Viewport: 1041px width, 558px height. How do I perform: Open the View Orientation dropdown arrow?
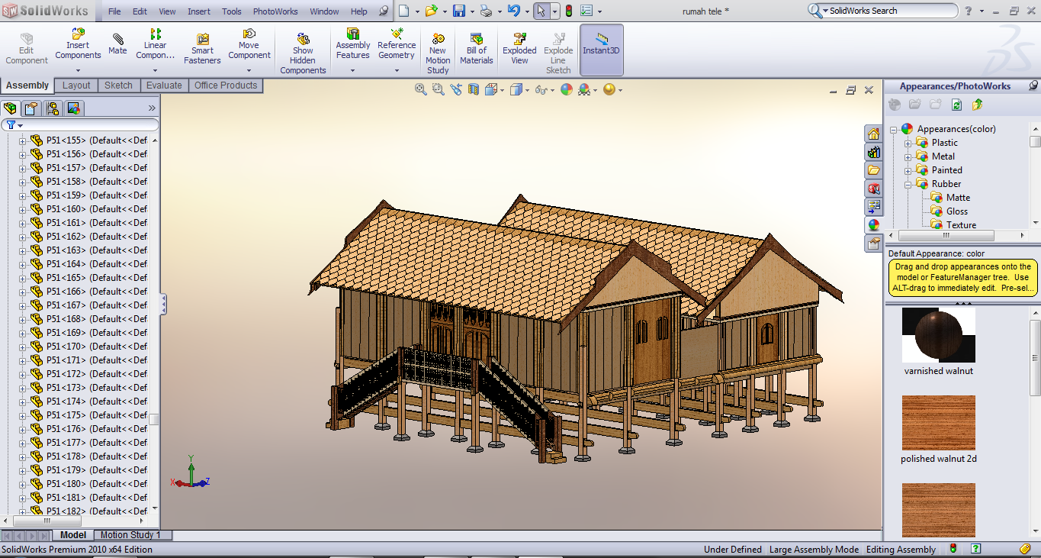[502, 90]
